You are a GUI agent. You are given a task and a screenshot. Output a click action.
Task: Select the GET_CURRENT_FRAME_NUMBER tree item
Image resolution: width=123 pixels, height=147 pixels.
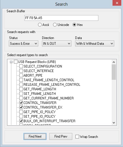tap(48, 98)
